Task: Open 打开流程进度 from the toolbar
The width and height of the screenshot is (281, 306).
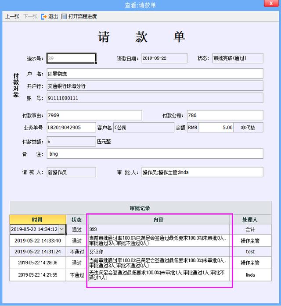Action: coord(83,16)
